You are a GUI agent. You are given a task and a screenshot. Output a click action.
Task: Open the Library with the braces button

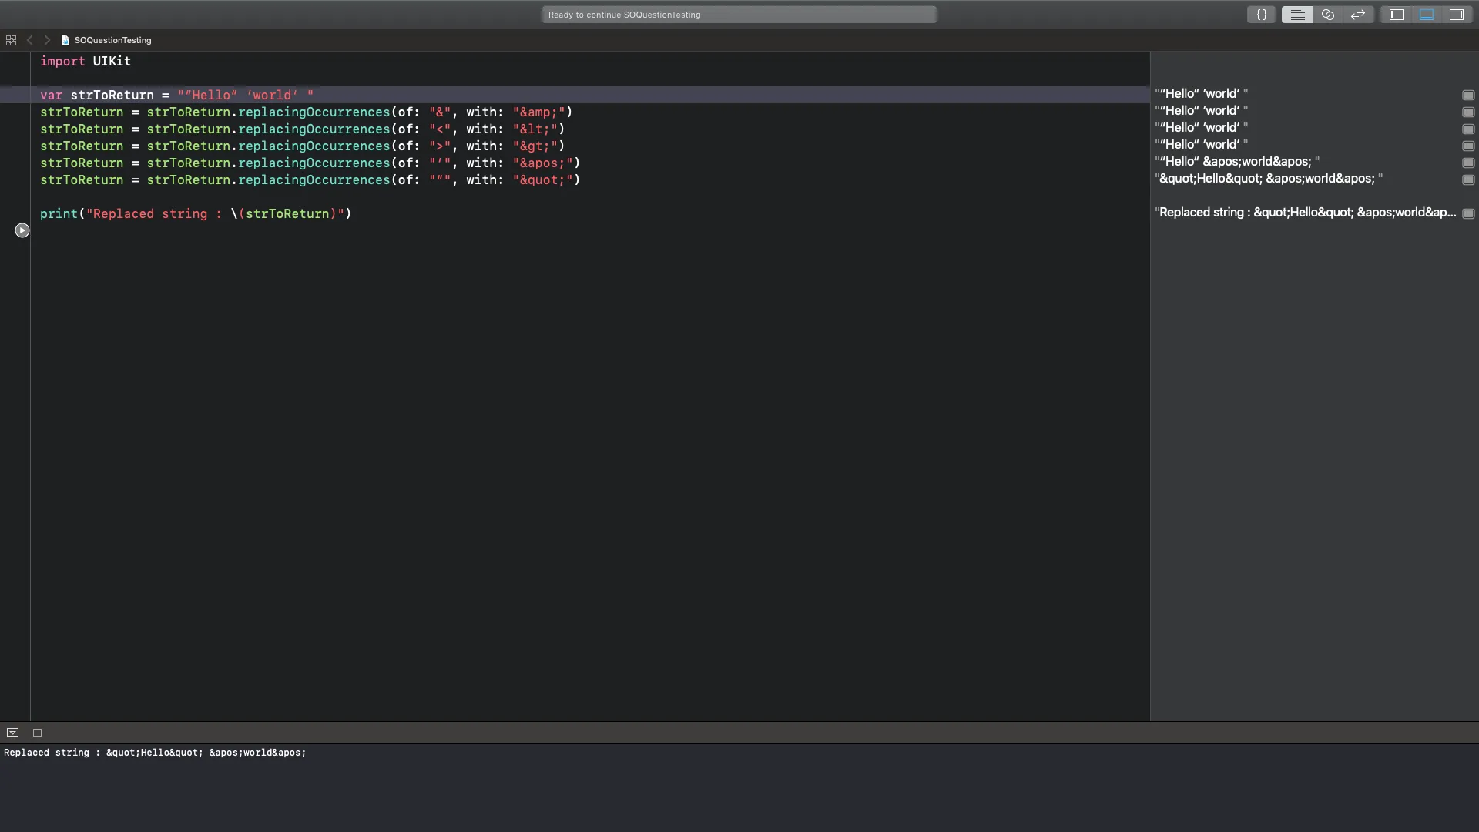click(x=1262, y=15)
